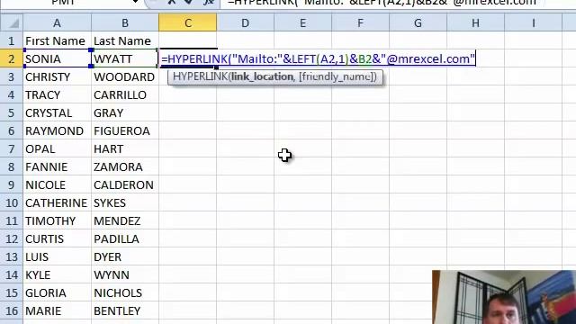Viewport: 576px width, 324px height.
Task: Select row 15 header
Action: tap(12, 292)
